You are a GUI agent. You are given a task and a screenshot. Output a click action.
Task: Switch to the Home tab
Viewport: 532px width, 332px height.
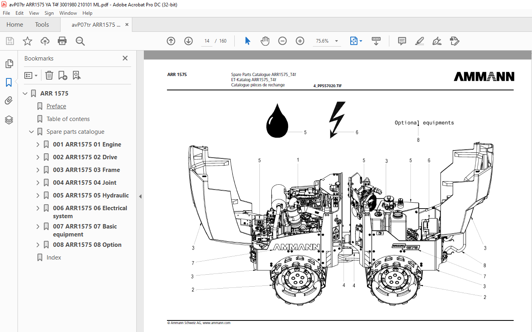15,25
